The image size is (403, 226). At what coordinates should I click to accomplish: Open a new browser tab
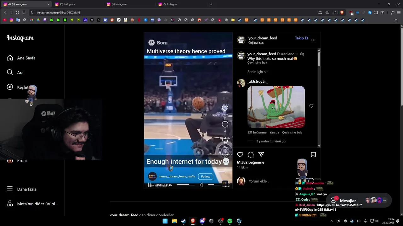[211, 4]
